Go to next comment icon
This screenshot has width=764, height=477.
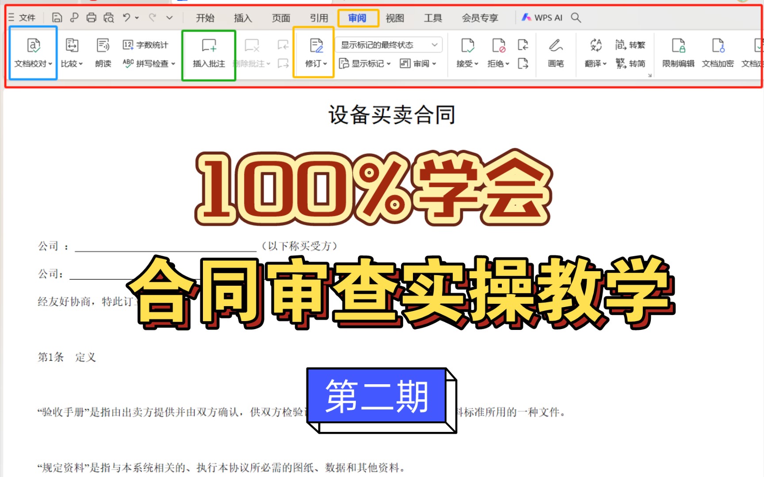(283, 64)
